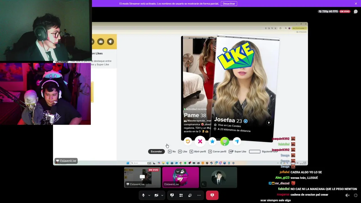Click the top-right EN VIVO indicator
This screenshot has width=361, height=203.
[345, 12]
